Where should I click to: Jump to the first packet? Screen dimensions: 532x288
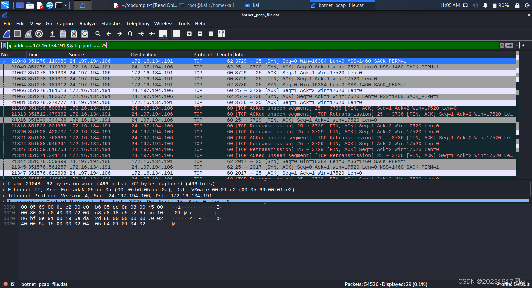(x=141, y=34)
